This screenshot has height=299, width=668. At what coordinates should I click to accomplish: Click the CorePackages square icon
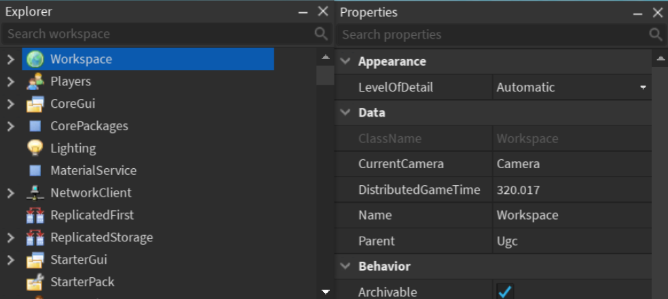pyautogui.click(x=35, y=126)
